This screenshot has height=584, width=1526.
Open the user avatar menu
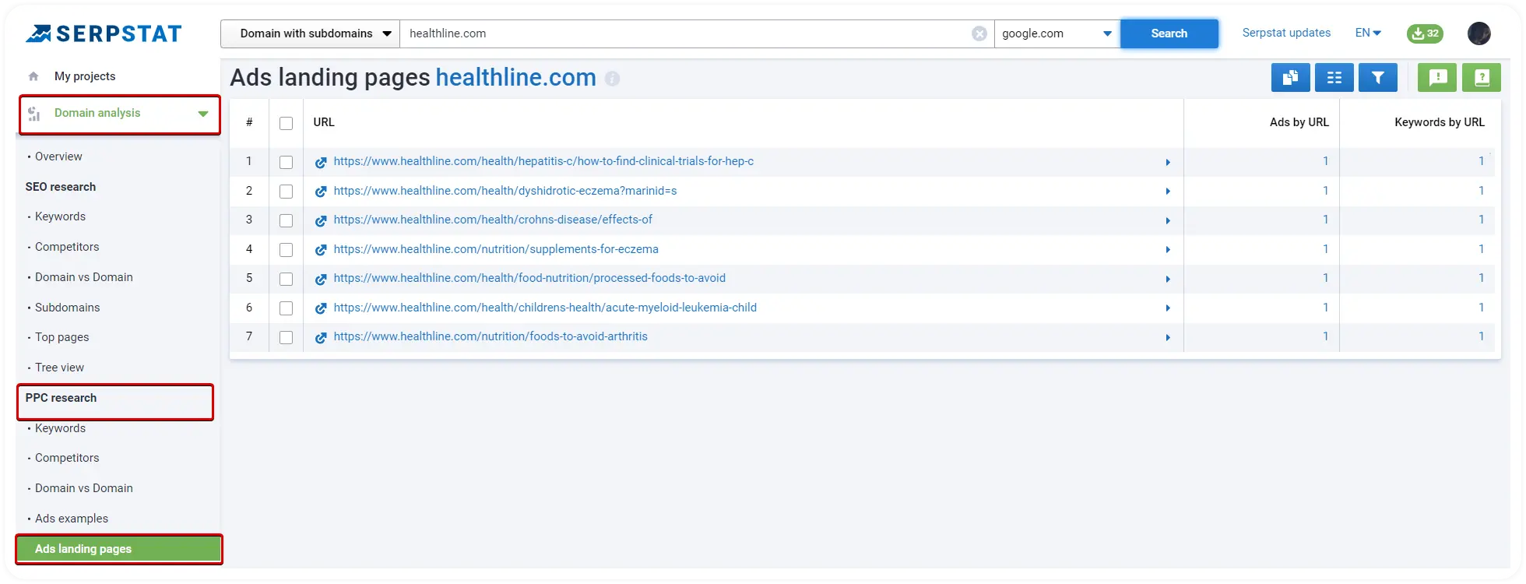(x=1479, y=33)
